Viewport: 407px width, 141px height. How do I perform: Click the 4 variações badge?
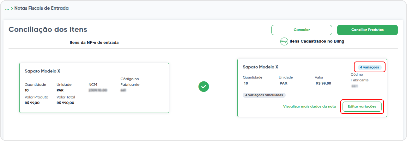click(369, 67)
